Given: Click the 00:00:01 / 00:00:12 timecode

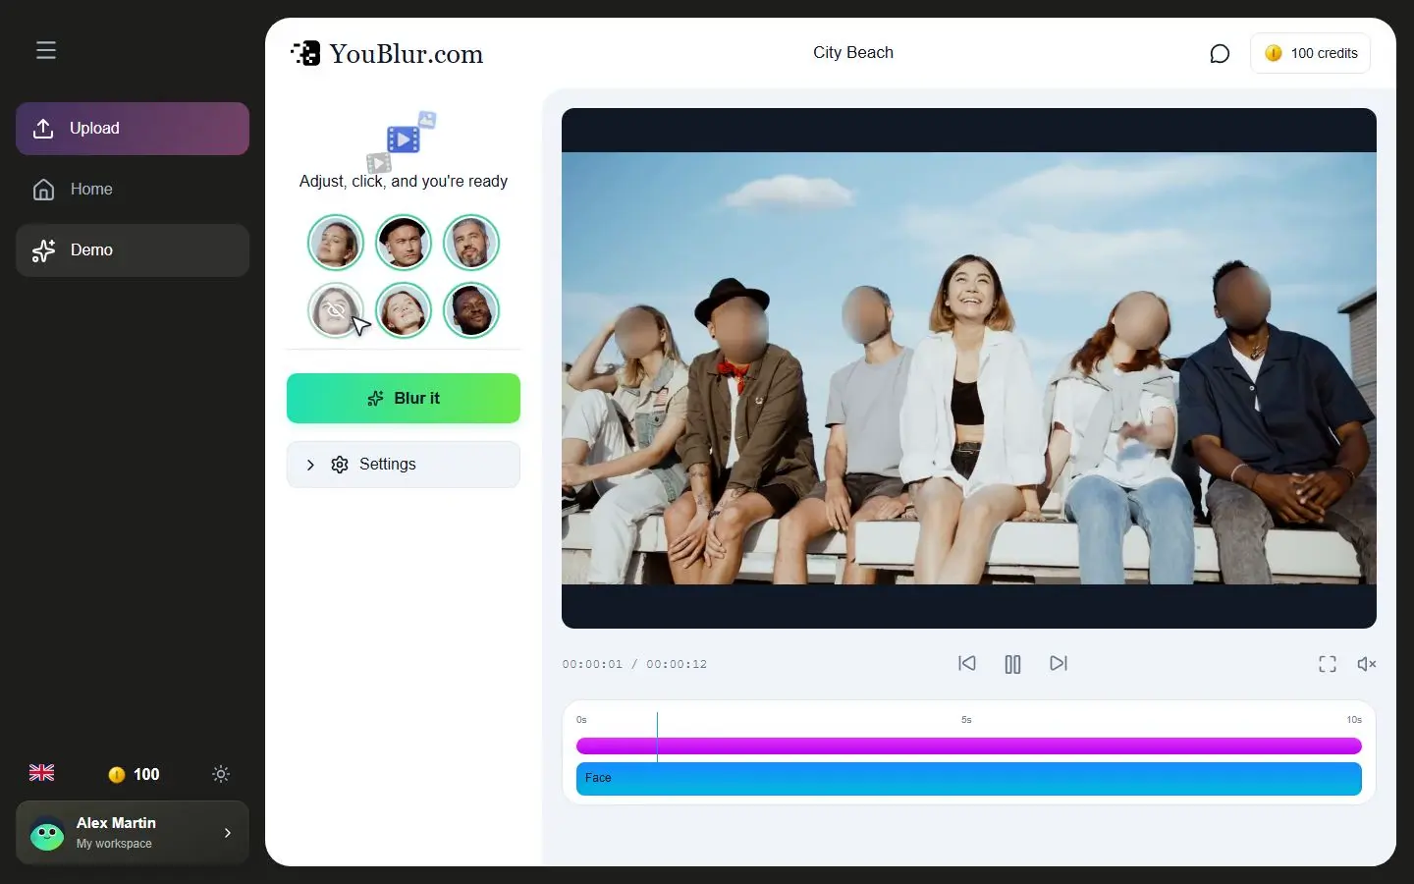Looking at the screenshot, I should pos(634,664).
